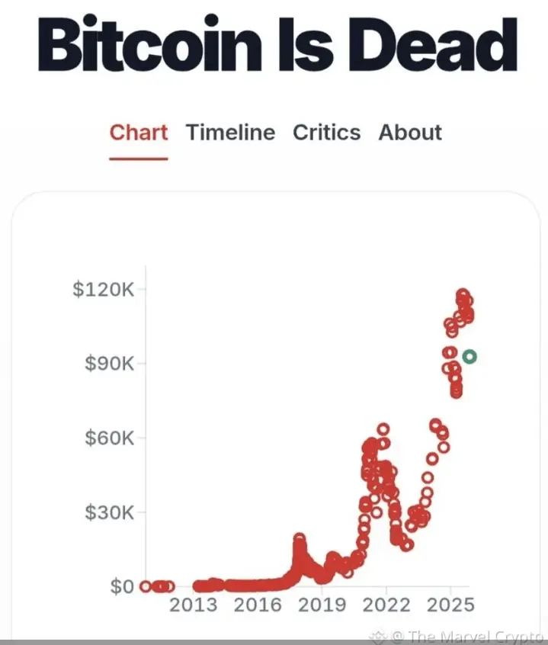Select the Critics tab
Viewport: 548px width, 645px height.
tap(326, 133)
